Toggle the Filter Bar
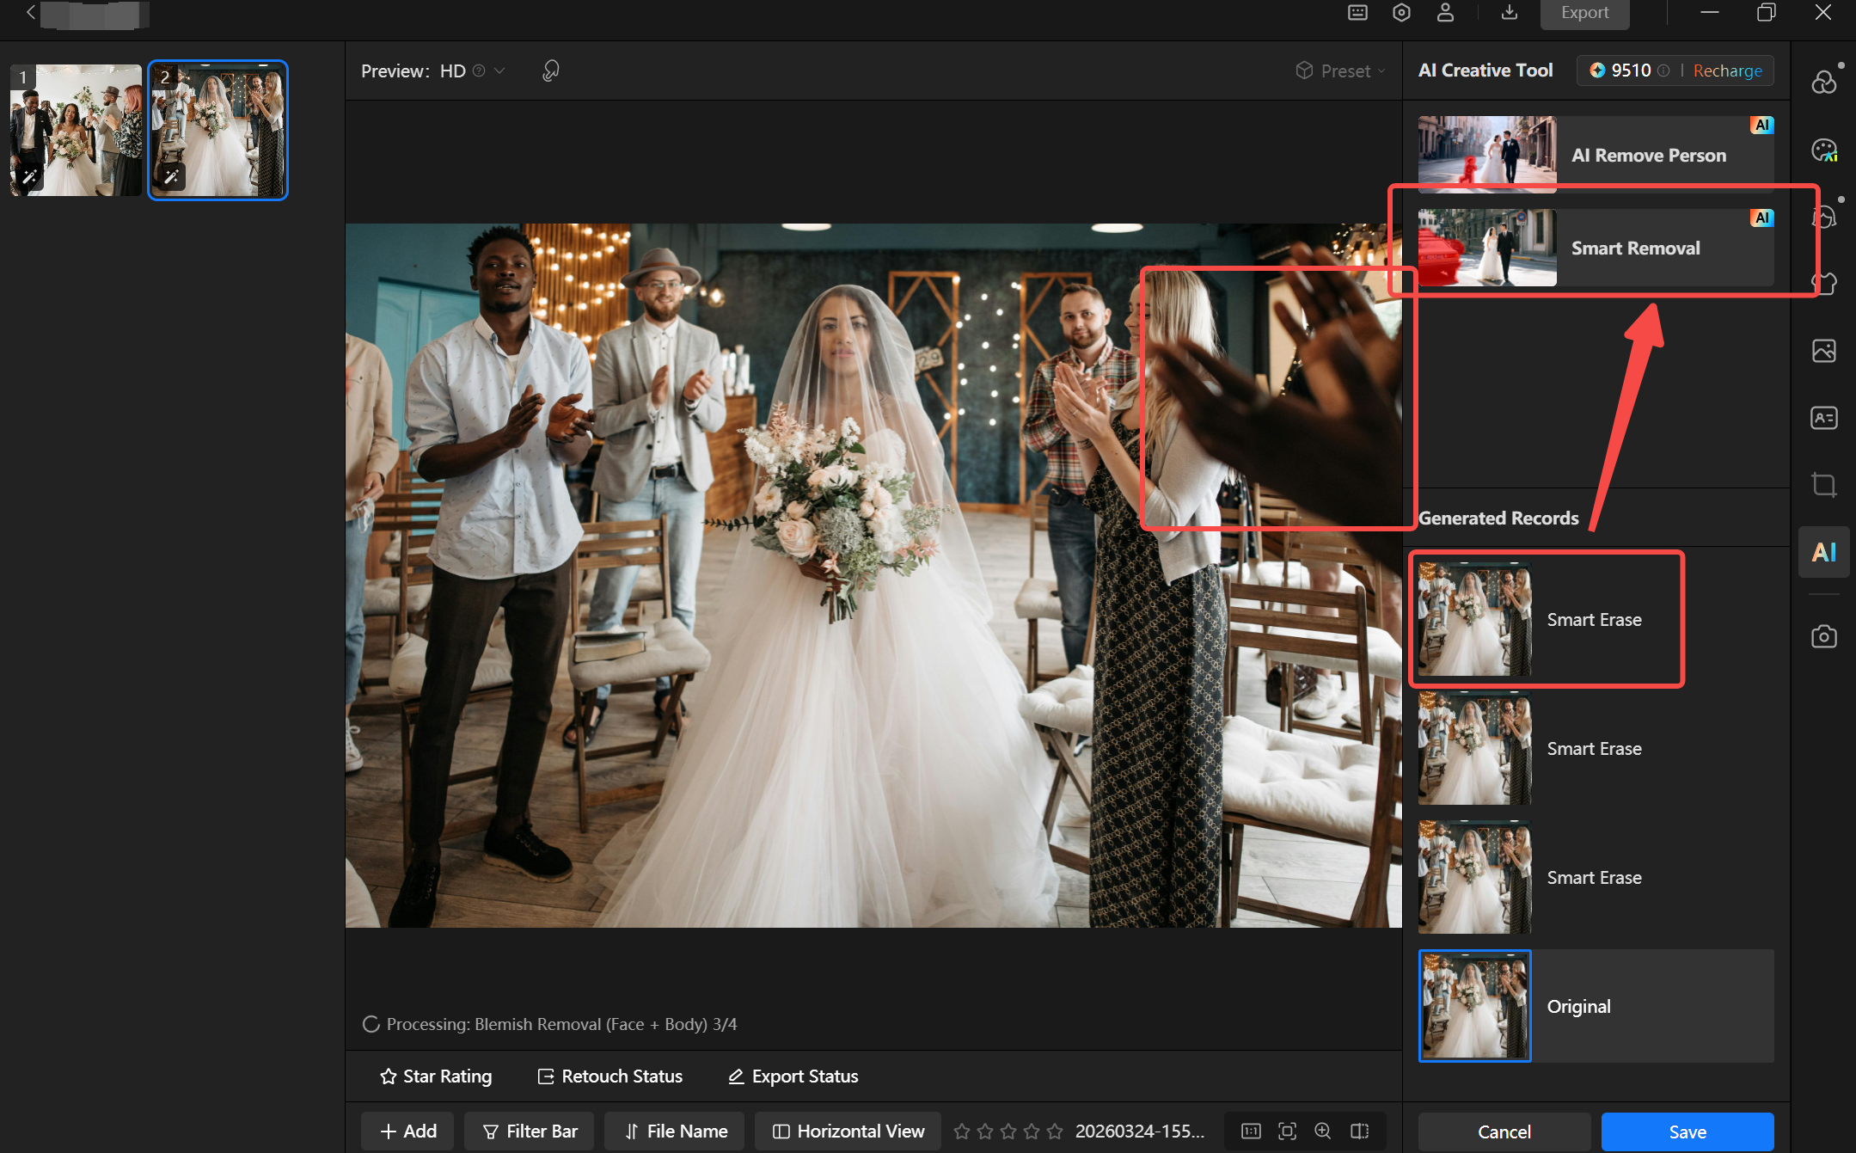This screenshot has height=1153, width=1856. click(530, 1131)
